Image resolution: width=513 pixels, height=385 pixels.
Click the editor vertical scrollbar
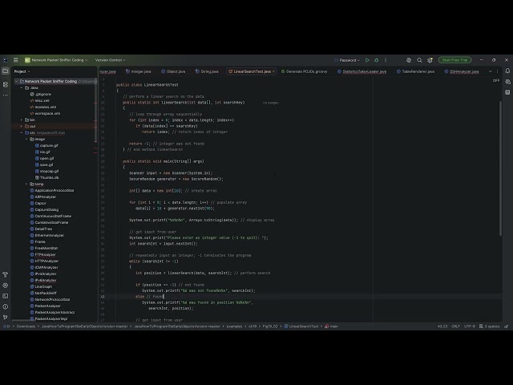click(x=500, y=168)
